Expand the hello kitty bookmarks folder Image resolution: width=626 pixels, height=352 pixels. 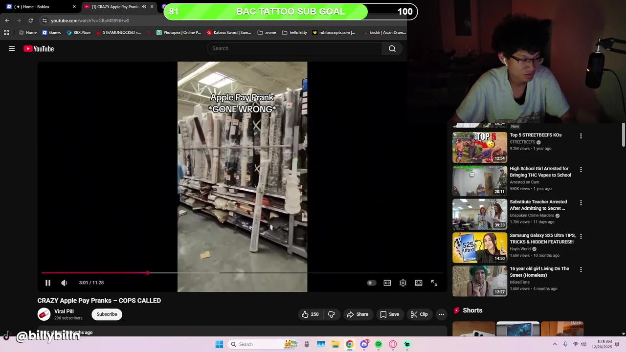click(x=294, y=33)
